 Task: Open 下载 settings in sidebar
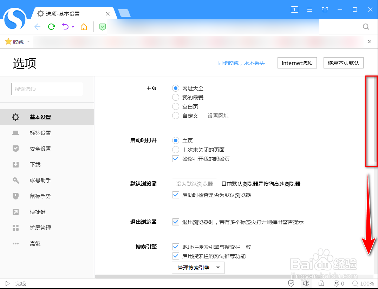pyautogui.click(x=47, y=164)
